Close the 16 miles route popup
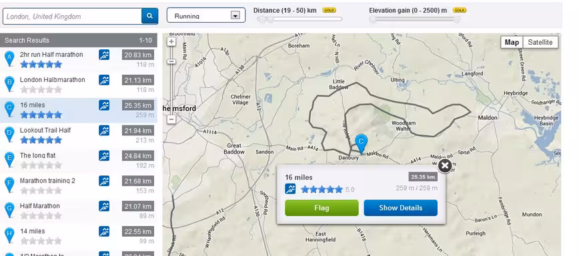This screenshot has width=579, height=256. [x=445, y=166]
